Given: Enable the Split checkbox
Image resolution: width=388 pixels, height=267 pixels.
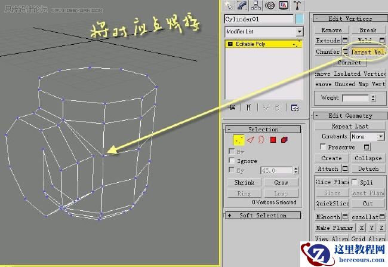Looking at the screenshot, I should (355, 182).
